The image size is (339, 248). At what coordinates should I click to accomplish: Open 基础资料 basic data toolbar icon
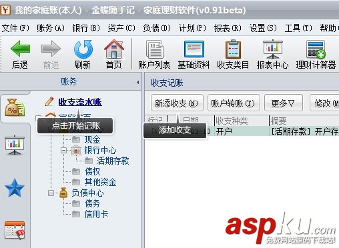point(194,49)
